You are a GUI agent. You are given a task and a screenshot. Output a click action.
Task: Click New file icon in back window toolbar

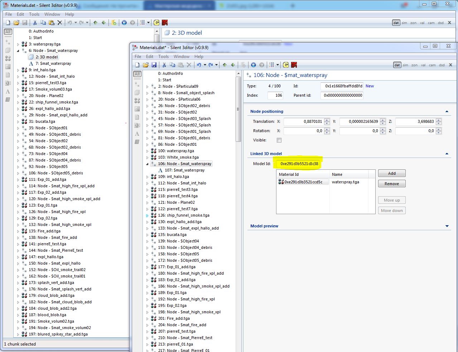click(x=8, y=23)
